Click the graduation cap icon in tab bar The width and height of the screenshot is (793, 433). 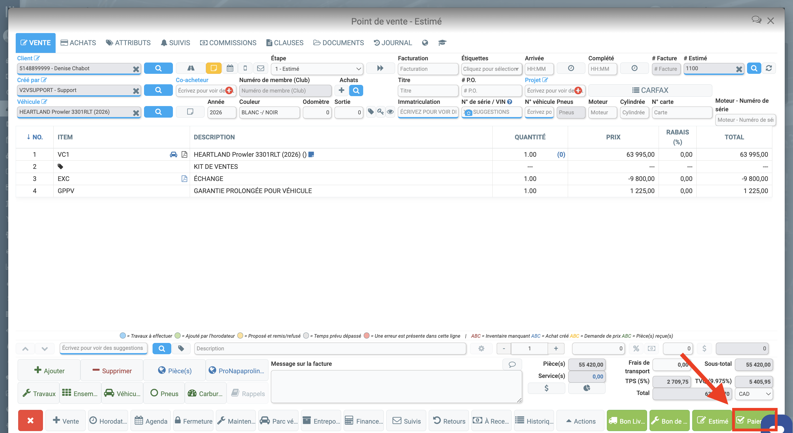[442, 43]
